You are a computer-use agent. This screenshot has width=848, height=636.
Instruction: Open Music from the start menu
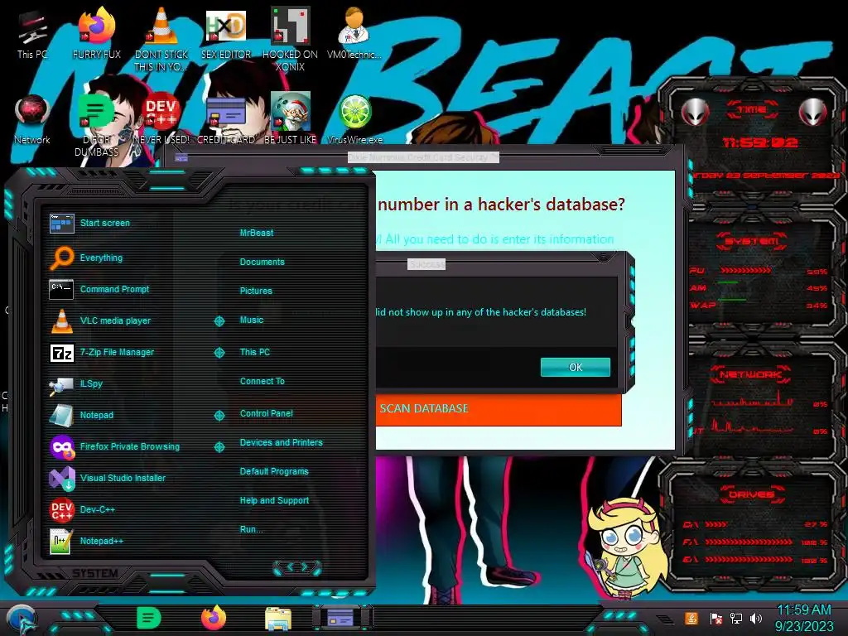pyautogui.click(x=252, y=320)
